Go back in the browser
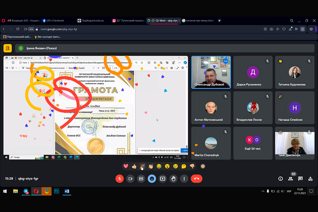This screenshot has height=212, width=318. click(x=4, y=29)
